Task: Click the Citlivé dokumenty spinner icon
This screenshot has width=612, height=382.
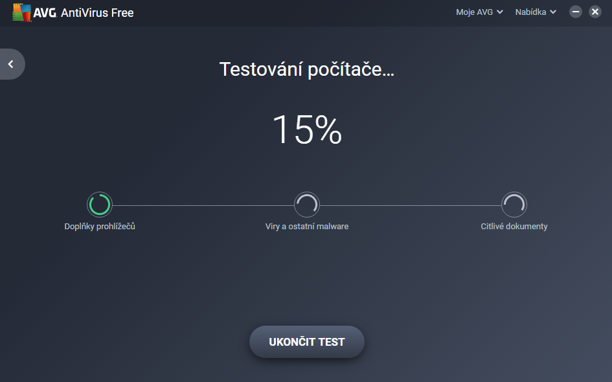Action: click(x=514, y=205)
